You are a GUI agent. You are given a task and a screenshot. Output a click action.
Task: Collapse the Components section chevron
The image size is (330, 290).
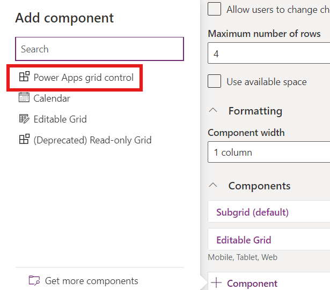[213, 186]
